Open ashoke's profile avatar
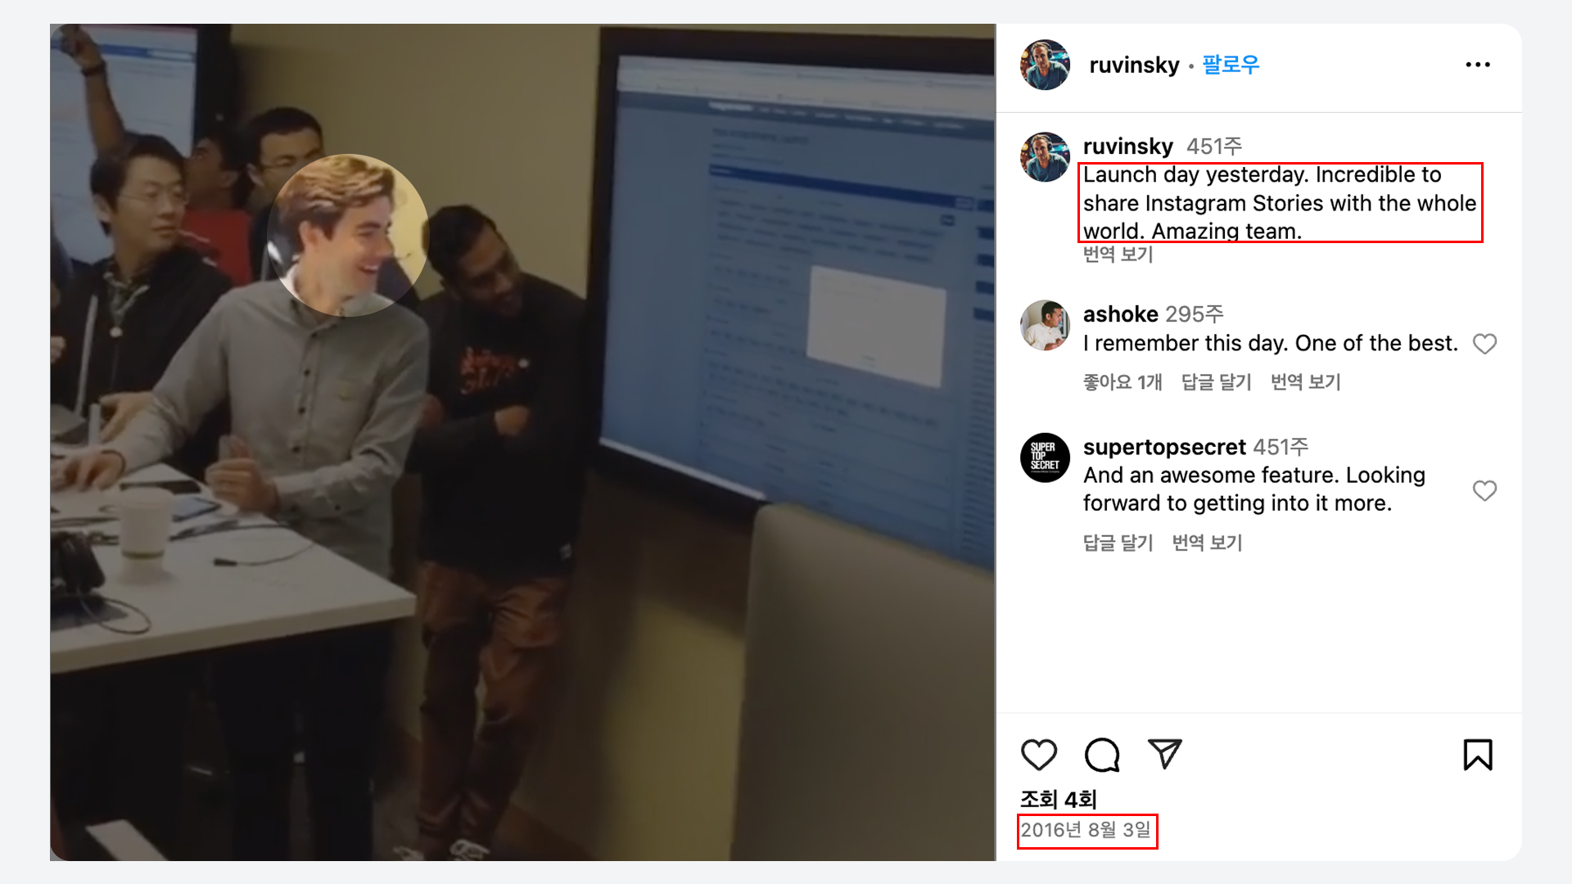The image size is (1572, 884). point(1045,325)
